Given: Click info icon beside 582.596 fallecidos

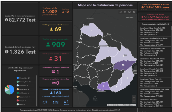Looking at the screenshot, I should coord(142,17).
